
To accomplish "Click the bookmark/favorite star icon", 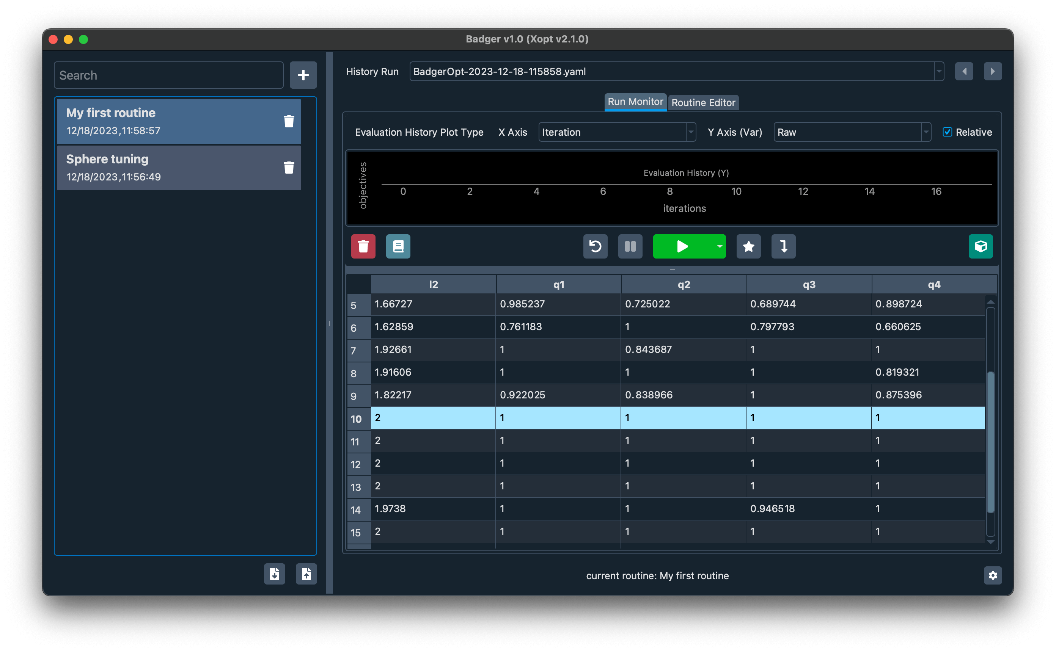I will click(x=748, y=246).
